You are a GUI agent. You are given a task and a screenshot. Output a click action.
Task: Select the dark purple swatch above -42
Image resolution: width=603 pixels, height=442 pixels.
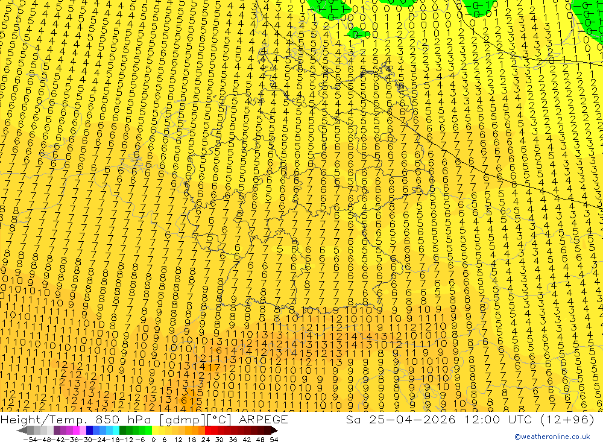tap(57, 430)
